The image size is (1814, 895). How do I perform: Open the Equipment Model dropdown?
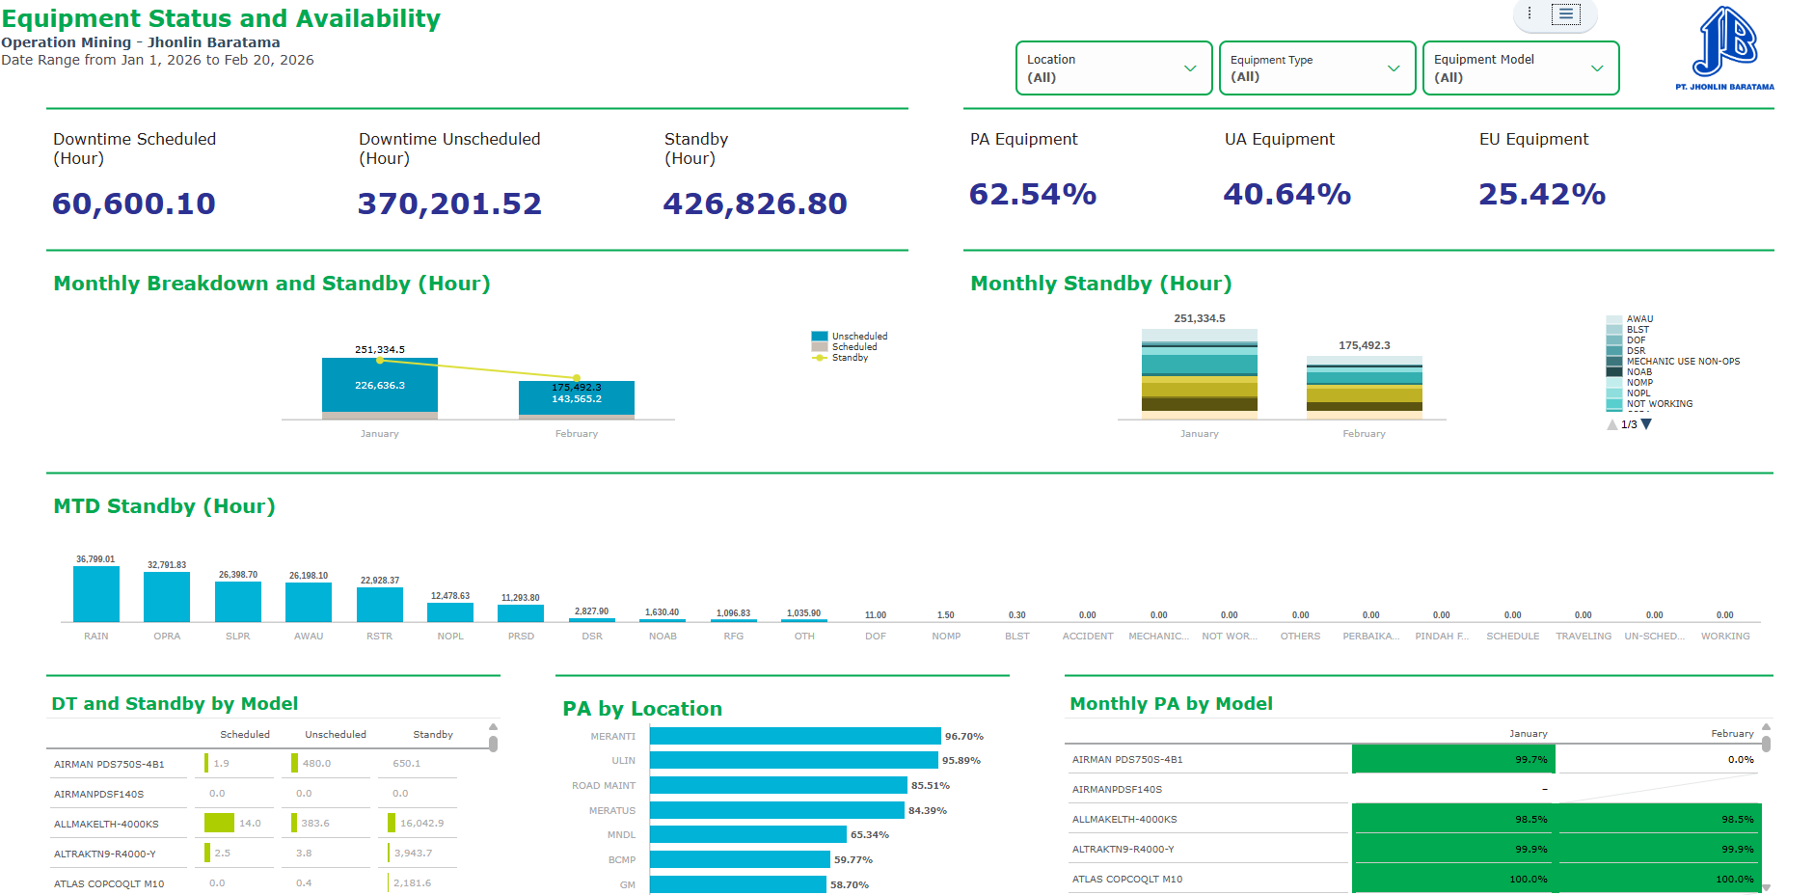(1521, 68)
